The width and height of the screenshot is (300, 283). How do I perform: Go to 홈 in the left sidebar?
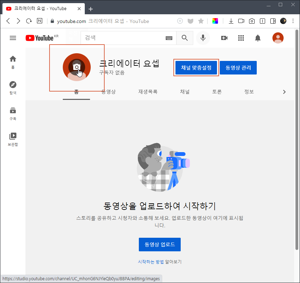point(13,62)
